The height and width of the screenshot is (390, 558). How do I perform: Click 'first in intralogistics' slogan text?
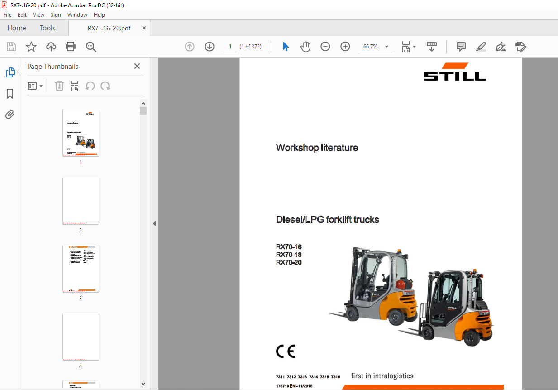(382, 376)
